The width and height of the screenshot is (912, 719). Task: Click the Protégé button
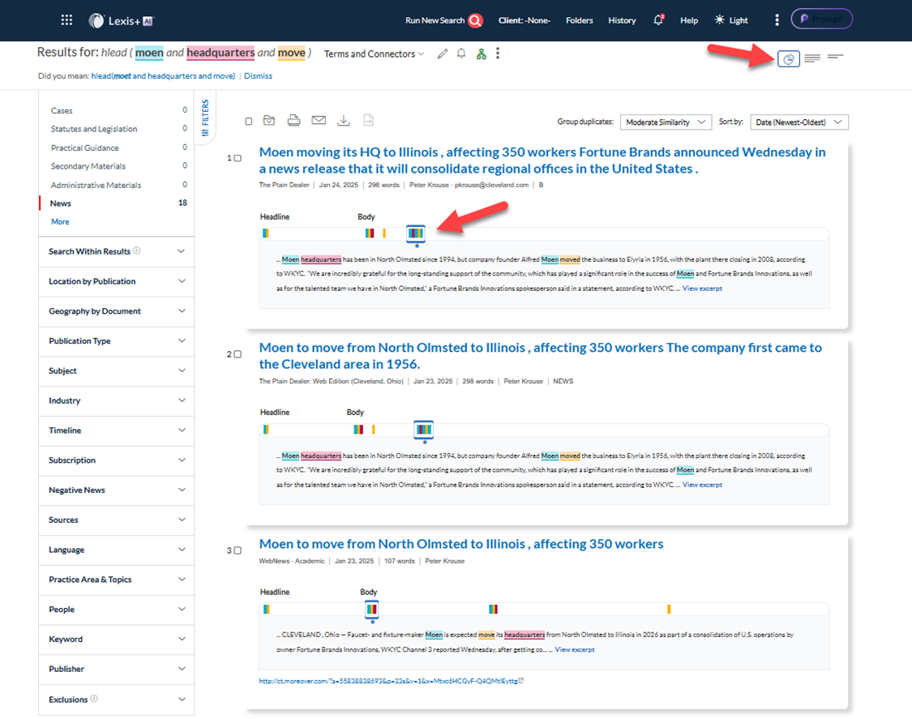click(x=821, y=19)
